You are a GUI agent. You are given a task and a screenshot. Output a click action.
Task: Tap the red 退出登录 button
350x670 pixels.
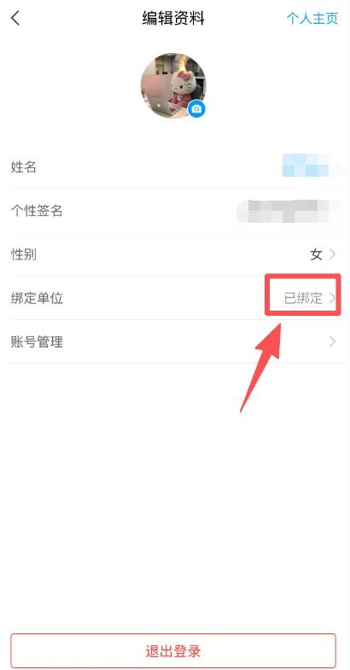pyautogui.click(x=173, y=651)
